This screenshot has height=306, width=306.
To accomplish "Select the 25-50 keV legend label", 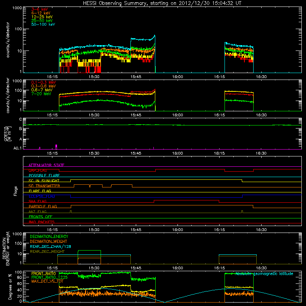I will [x=42, y=21].
